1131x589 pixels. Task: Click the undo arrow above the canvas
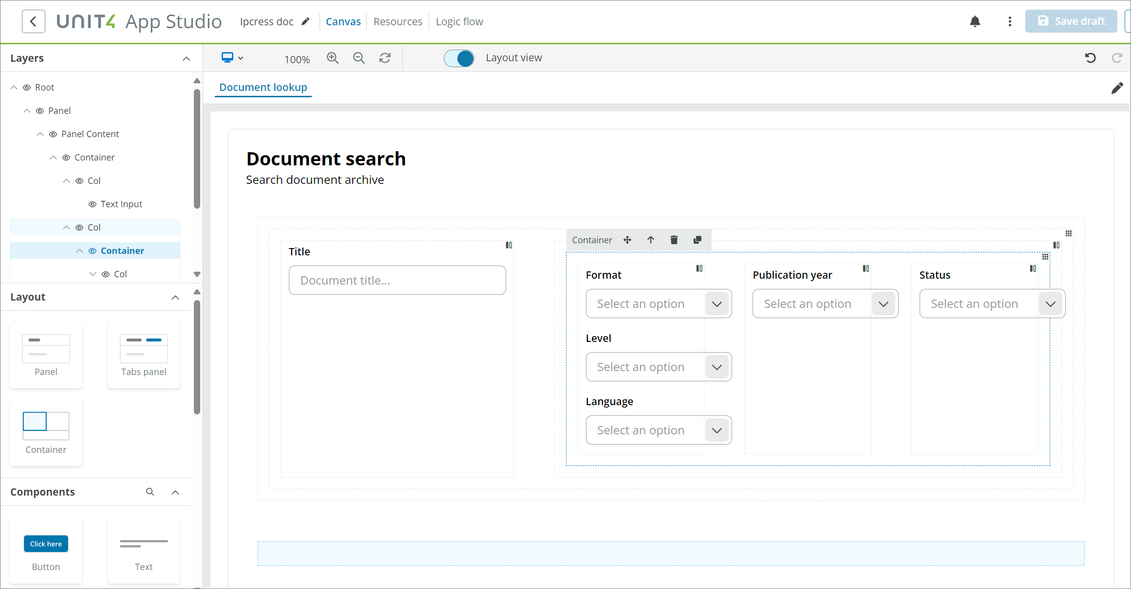click(1091, 58)
